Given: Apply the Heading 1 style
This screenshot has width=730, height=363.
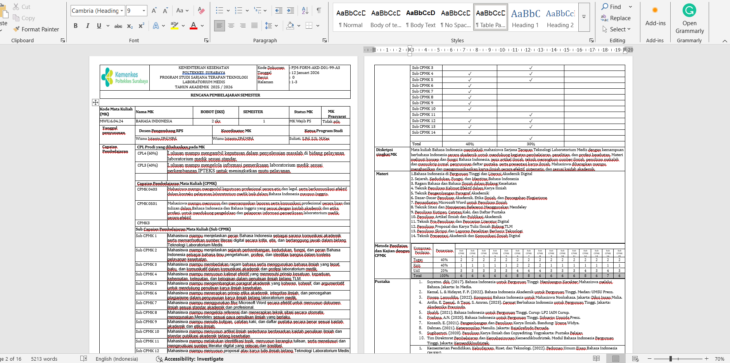Looking at the screenshot, I should point(525,18).
